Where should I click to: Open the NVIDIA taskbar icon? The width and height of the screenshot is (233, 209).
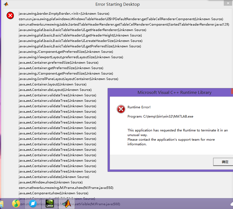tap(50, 204)
